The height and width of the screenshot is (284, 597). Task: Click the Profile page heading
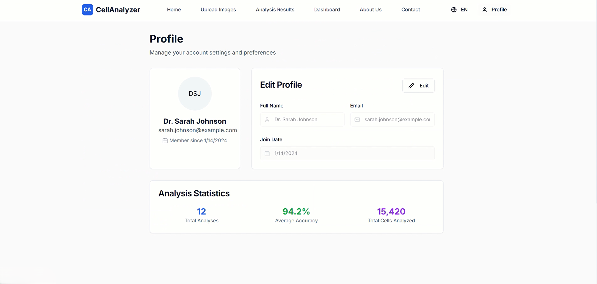tap(166, 39)
